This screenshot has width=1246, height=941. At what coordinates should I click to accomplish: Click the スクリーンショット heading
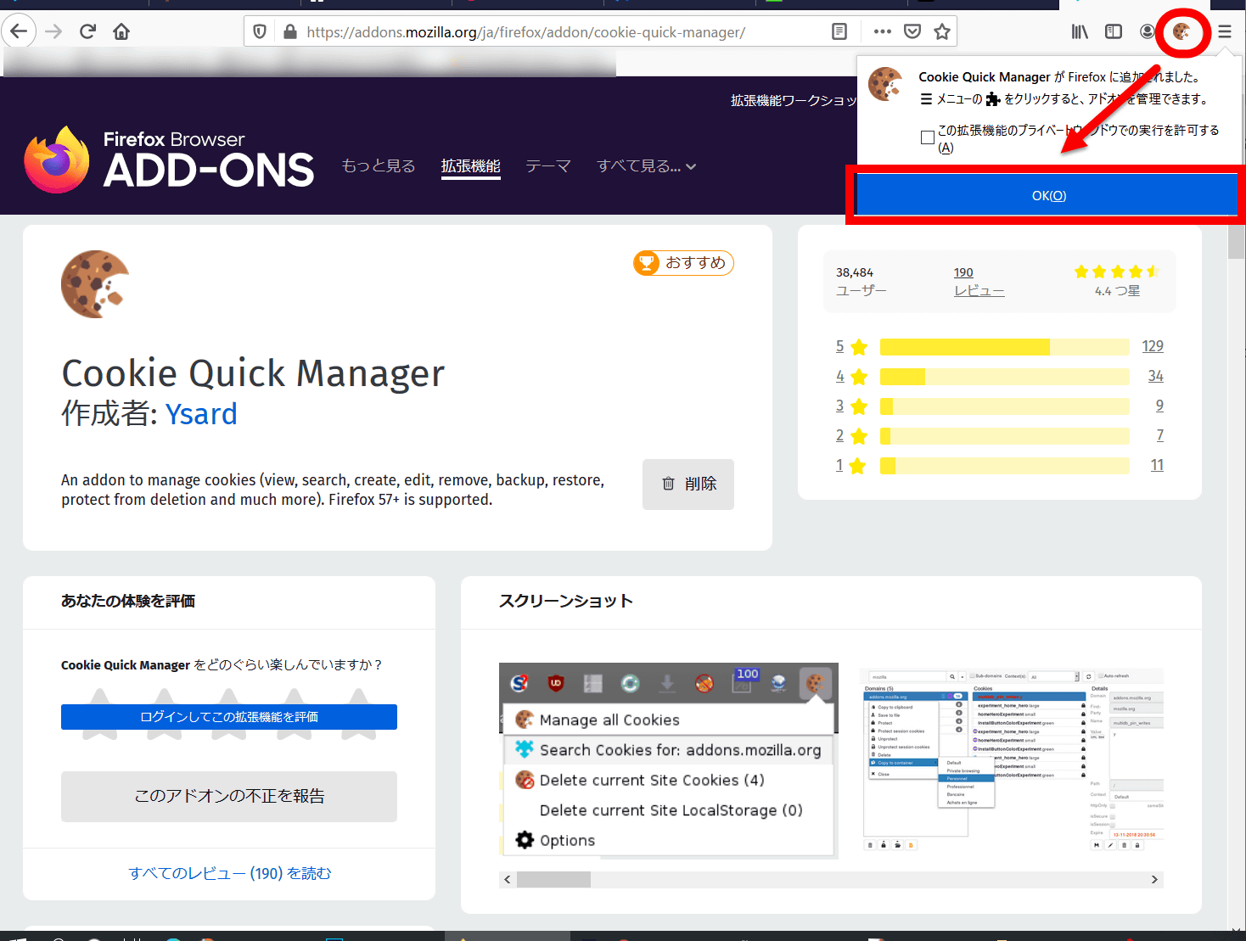tap(566, 601)
